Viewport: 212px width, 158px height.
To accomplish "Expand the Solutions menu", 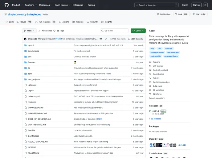I will 31,5.
